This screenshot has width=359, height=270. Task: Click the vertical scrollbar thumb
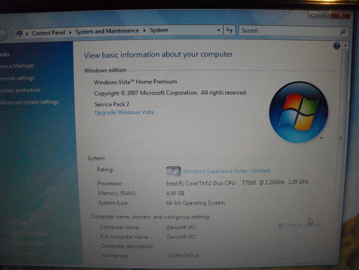click(x=341, y=138)
